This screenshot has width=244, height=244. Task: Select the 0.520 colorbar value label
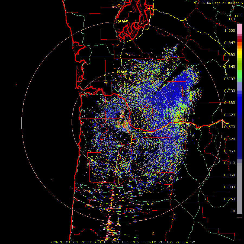click(230, 139)
